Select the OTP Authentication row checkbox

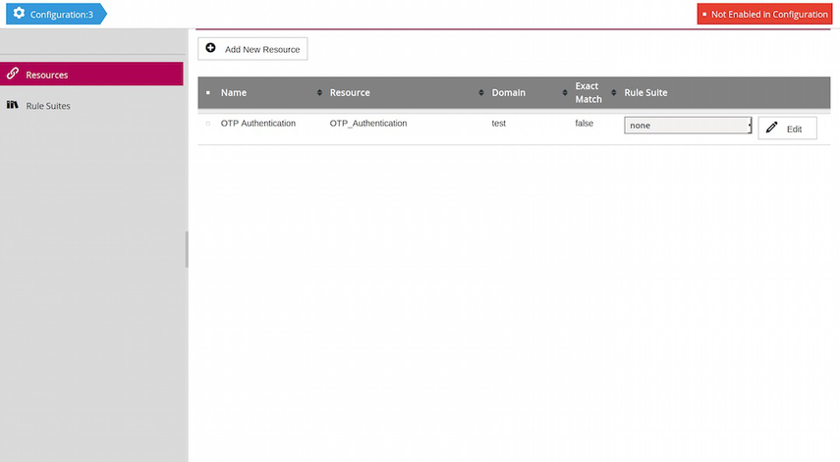208,124
